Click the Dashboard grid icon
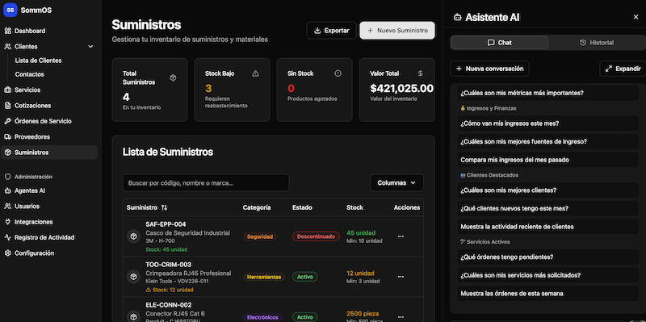The image size is (646, 322). point(7,31)
